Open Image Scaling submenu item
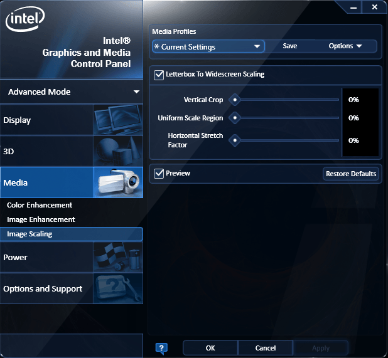This screenshot has width=388, height=358. click(72, 234)
